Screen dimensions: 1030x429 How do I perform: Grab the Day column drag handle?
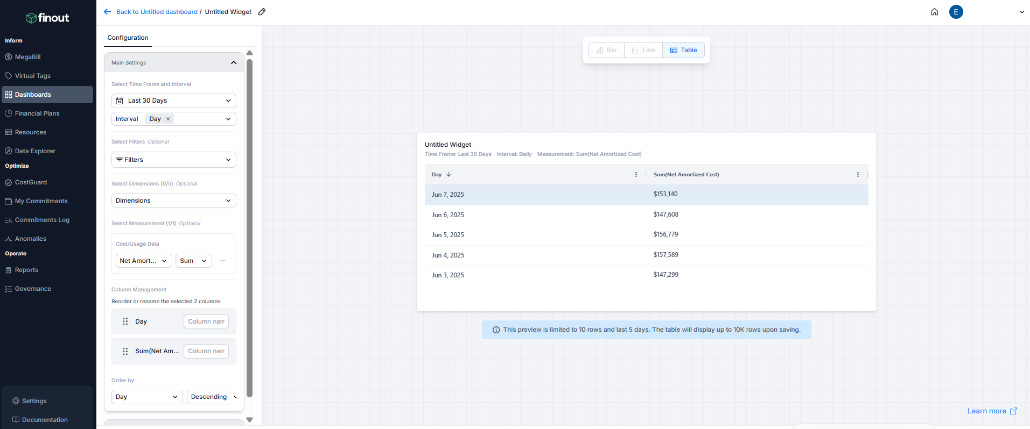click(125, 321)
